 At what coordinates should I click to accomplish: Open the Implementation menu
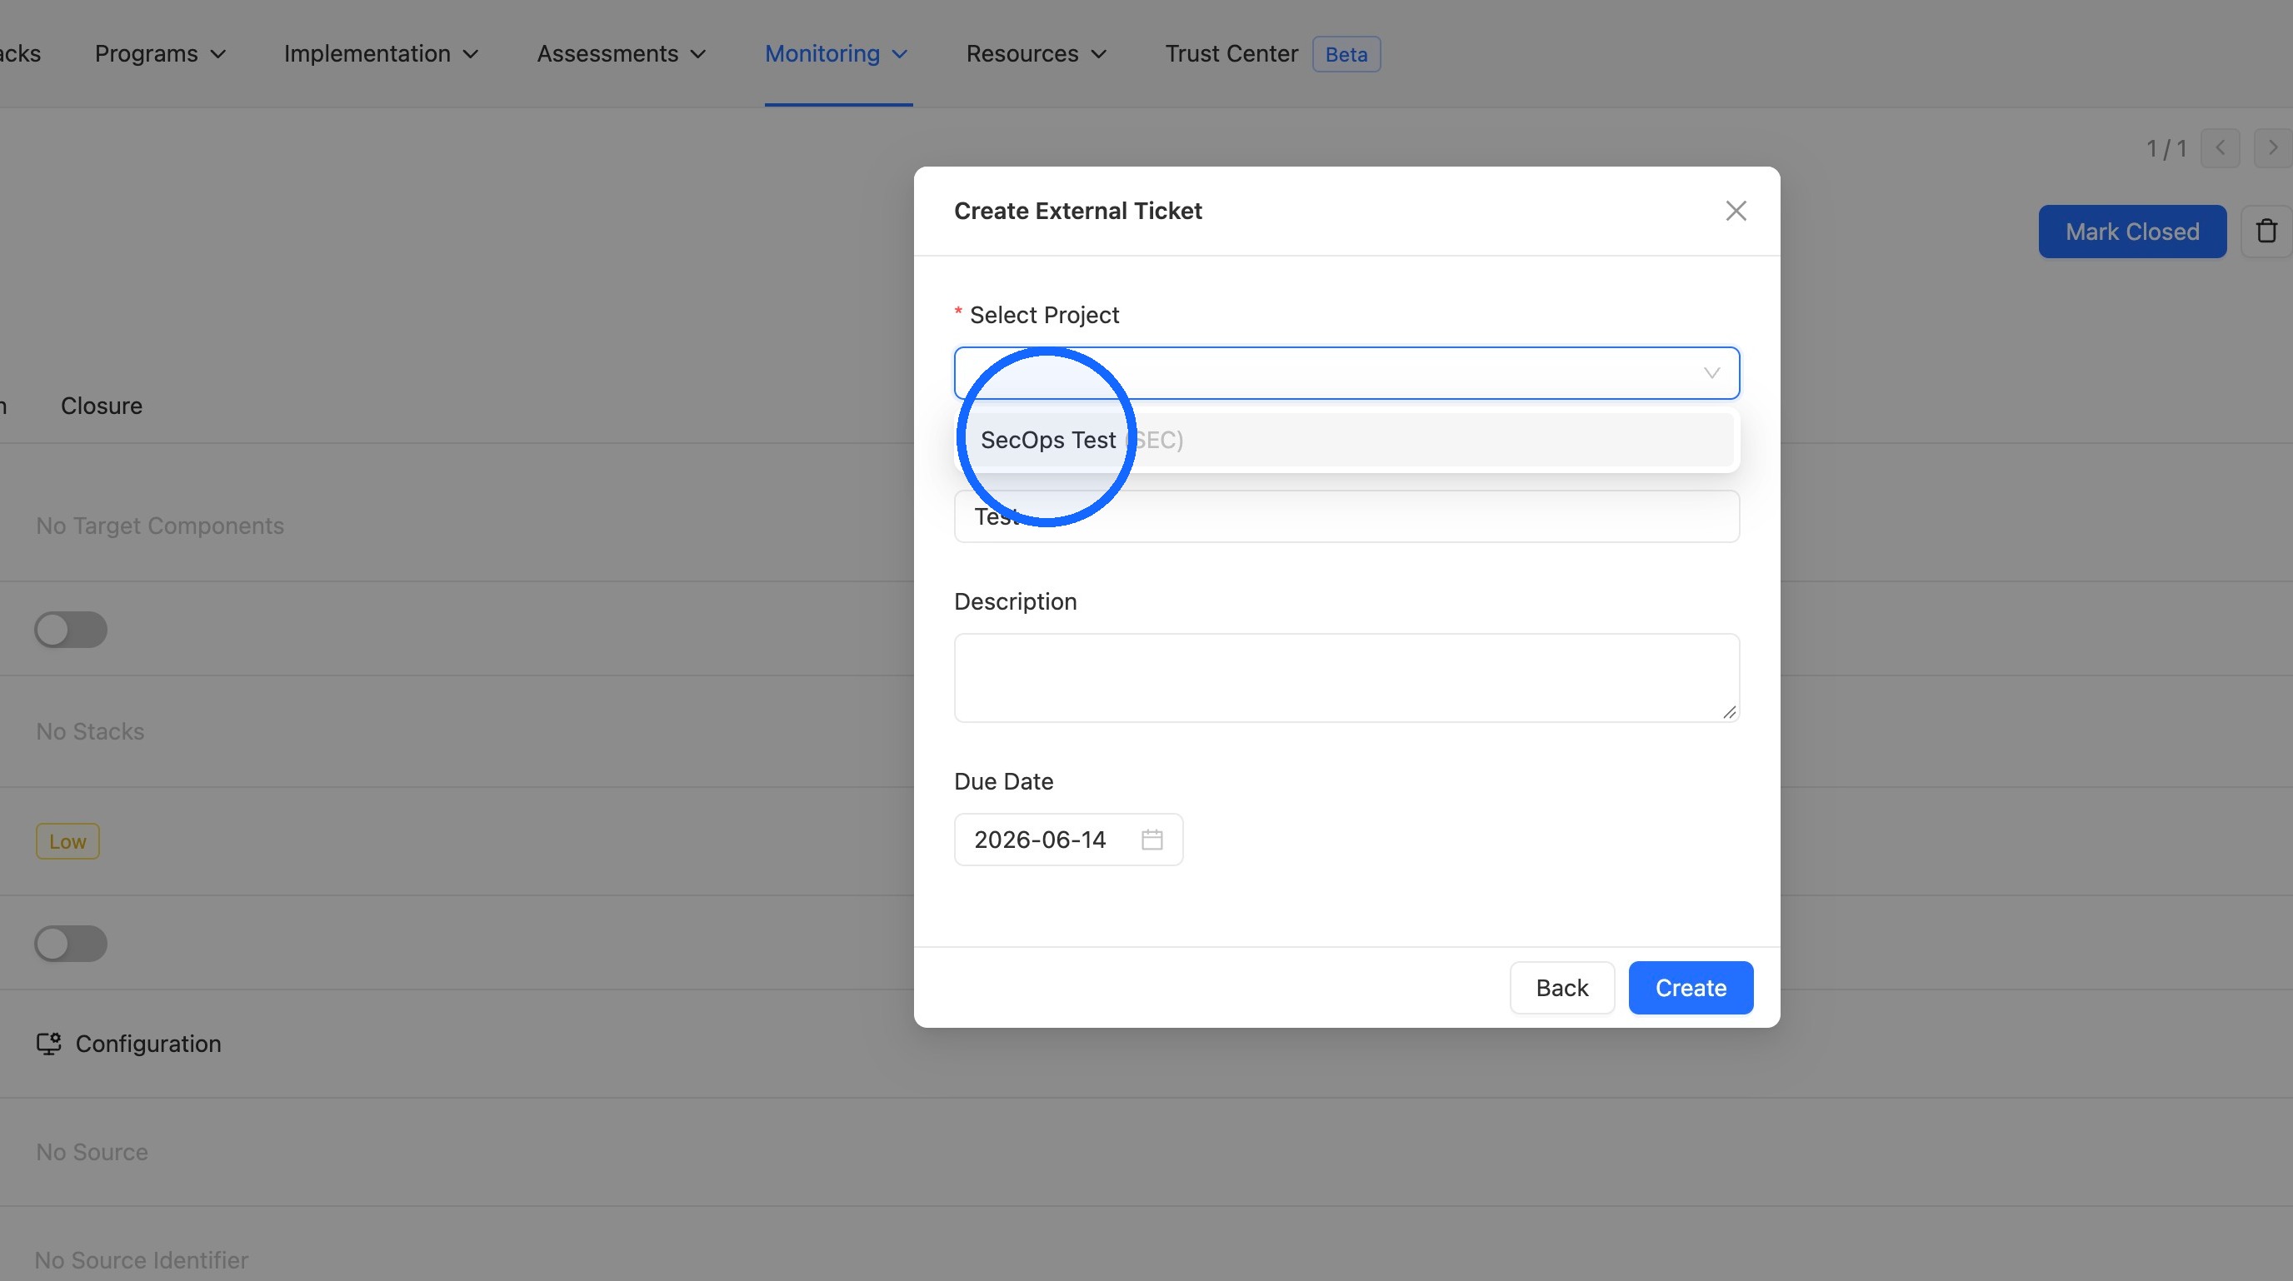[x=381, y=53]
